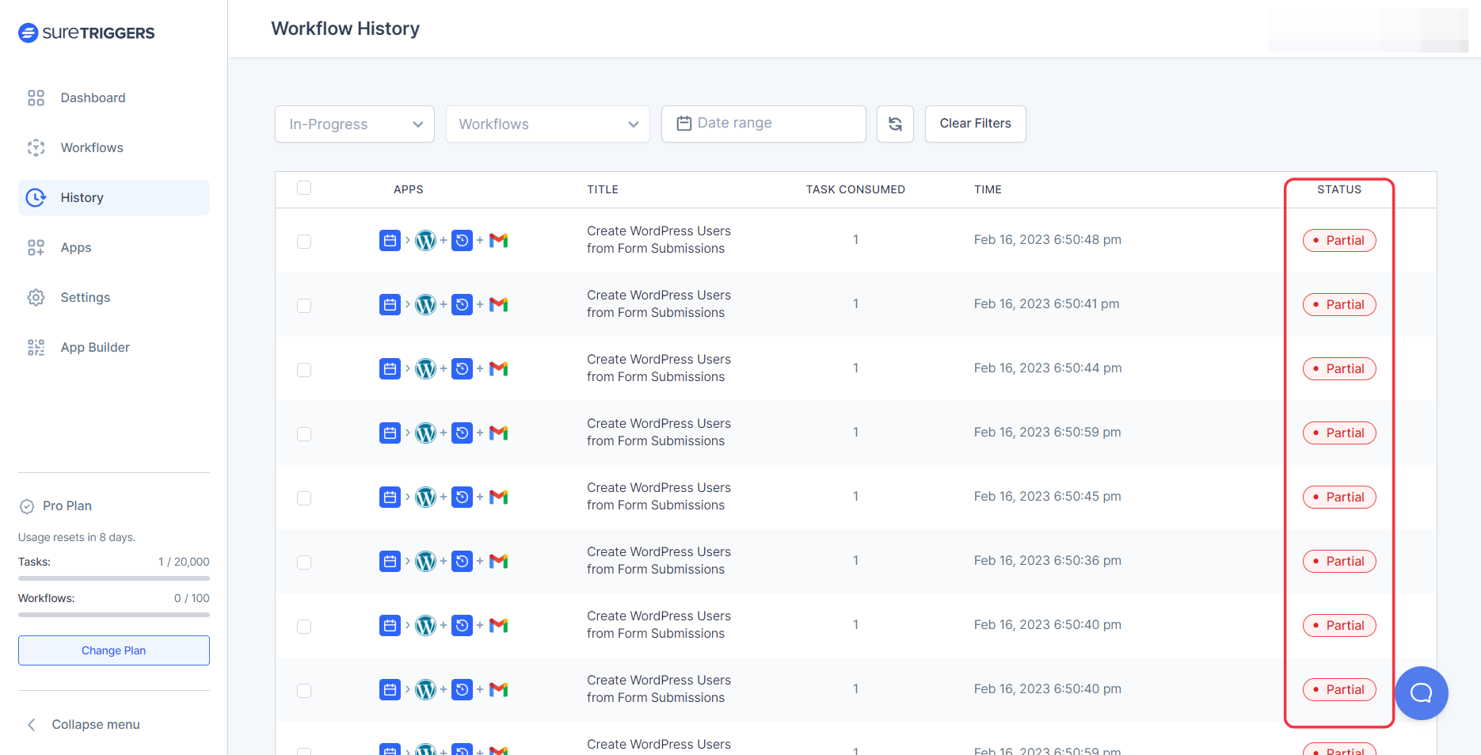
Task: Go to Workflows in the sidebar
Action: (x=92, y=148)
